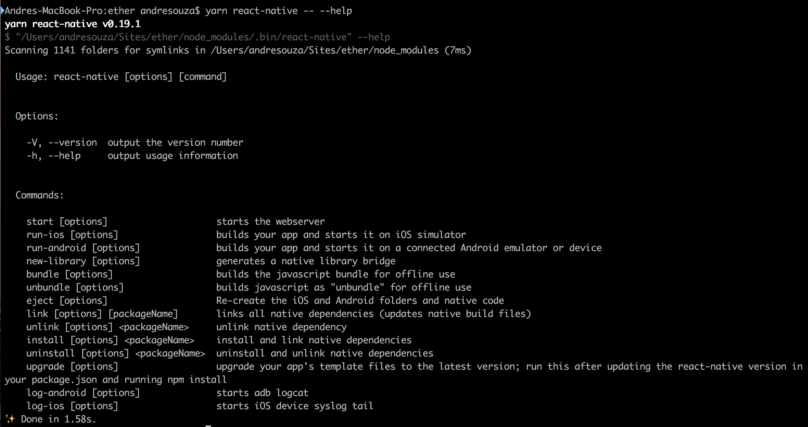Viewport: 808px width, 427px height.
Task: Click the sparkles emoji before Done
Action: [x=10, y=419]
